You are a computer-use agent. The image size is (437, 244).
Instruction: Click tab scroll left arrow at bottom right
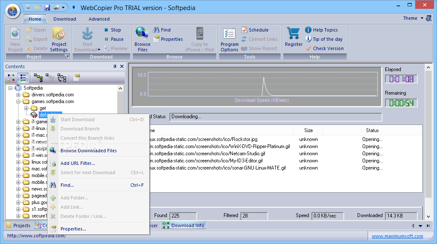[413, 225]
